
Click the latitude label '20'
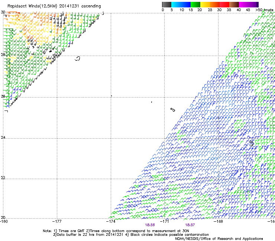coord(3,218)
